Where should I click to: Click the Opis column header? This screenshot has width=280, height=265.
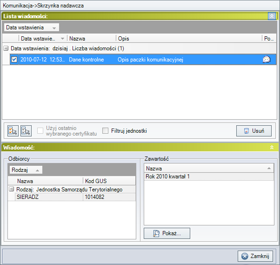coord(189,39)
